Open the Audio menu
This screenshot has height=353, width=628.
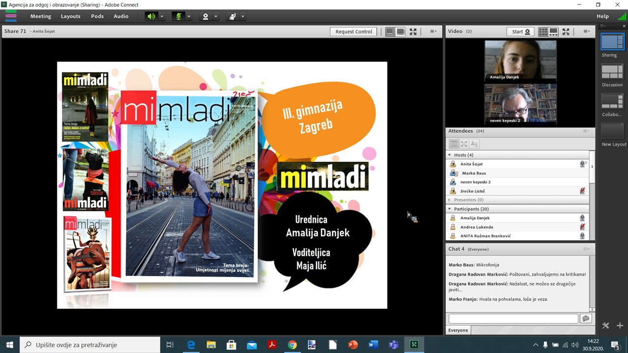pos(121,16)
